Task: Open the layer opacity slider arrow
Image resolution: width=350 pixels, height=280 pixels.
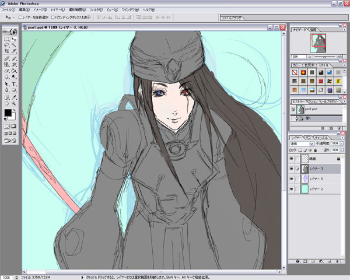Action: pos(341,143)
